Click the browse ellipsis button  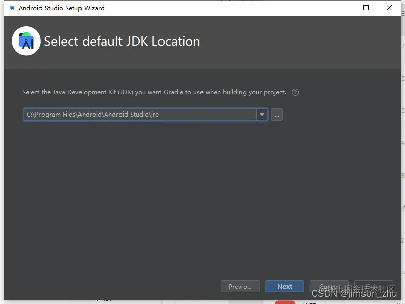(x=277, y=115)
